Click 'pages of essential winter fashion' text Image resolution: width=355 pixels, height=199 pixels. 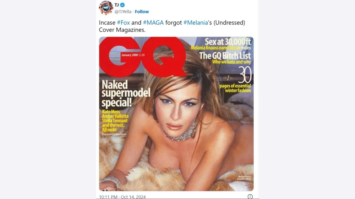[235, 88]
